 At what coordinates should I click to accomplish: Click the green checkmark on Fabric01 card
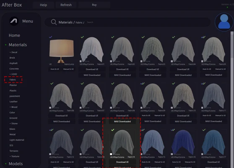[x=82, y=37]
